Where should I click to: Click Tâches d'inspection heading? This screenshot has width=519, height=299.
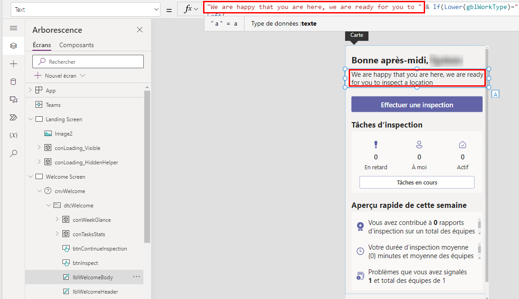coord(387,125)
